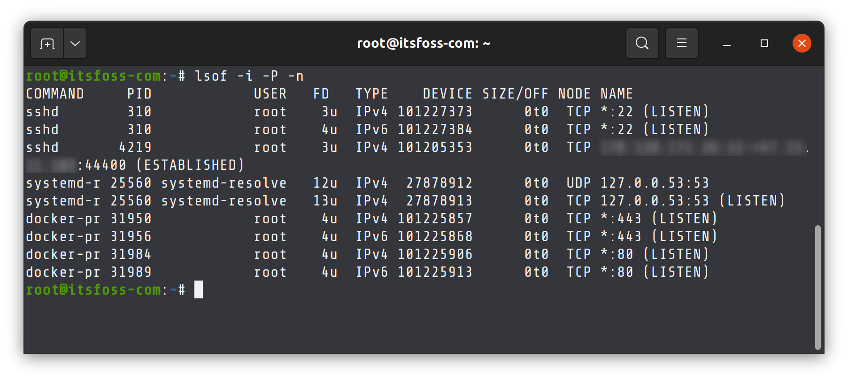Click the PID column header text
The image size is (848, 380).
click(x=139, y=94)
